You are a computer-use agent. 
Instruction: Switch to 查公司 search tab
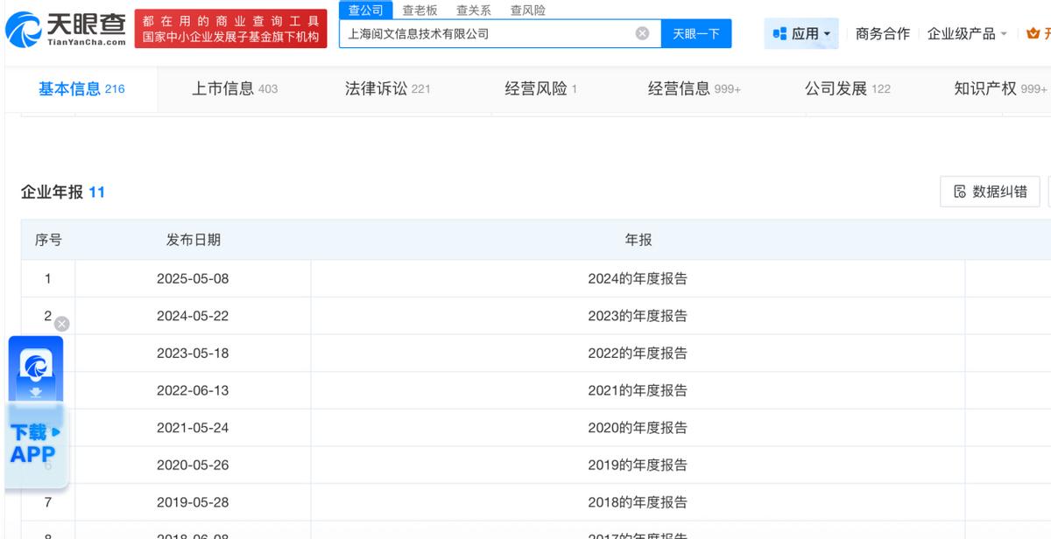point(366,10)
